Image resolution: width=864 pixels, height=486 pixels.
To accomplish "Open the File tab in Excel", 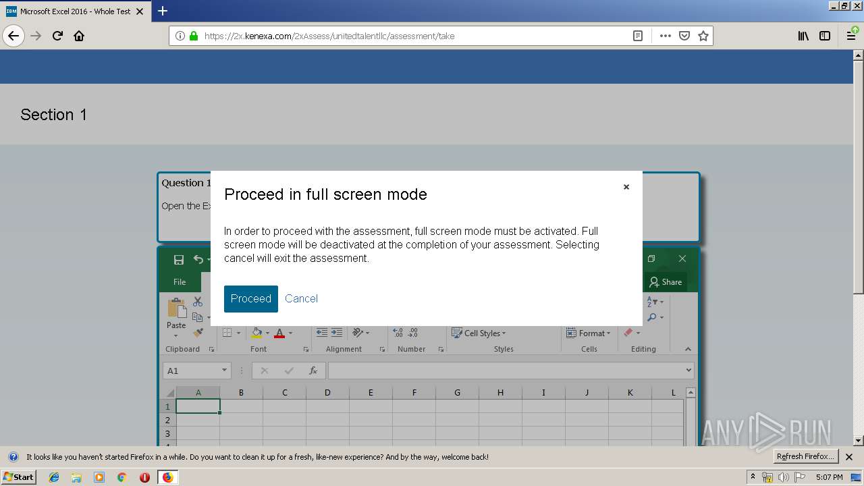I will pyautogui.click(x=180, y=282).
